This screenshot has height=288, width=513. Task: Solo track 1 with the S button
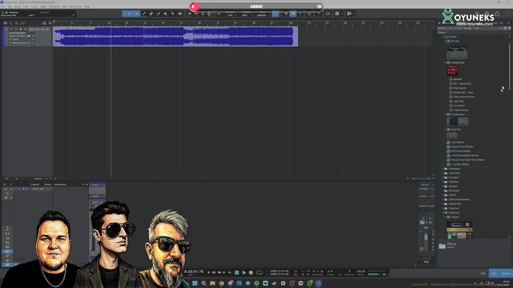16,29
